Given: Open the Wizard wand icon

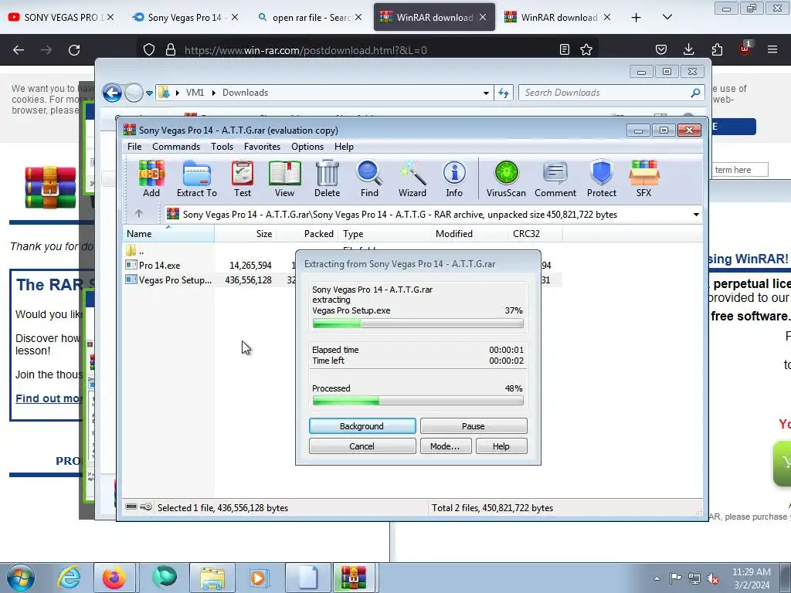Looking at the screenshot, I should point(412,179).
